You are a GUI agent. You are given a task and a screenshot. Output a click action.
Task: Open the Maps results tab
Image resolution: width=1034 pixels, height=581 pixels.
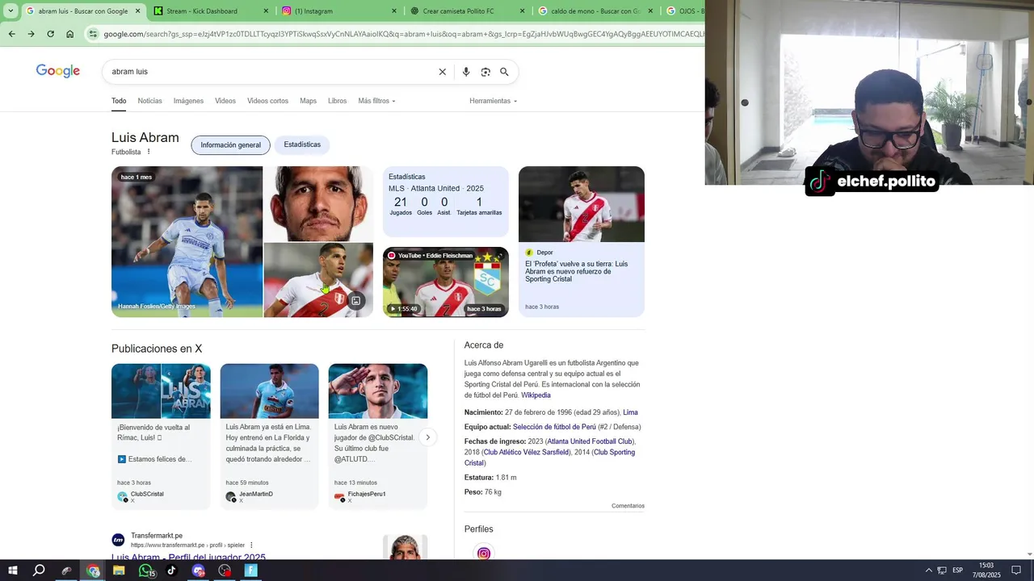308,101
